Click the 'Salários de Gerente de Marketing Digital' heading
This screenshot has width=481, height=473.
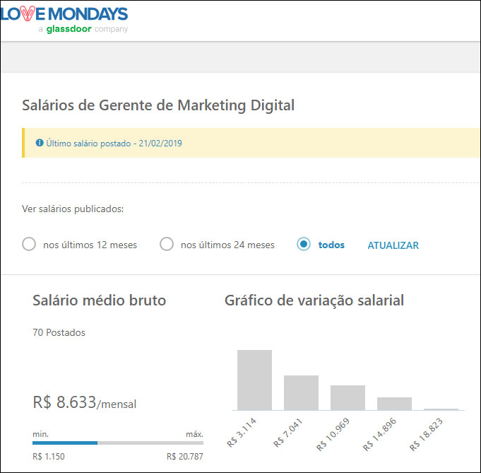pos(159,105)
